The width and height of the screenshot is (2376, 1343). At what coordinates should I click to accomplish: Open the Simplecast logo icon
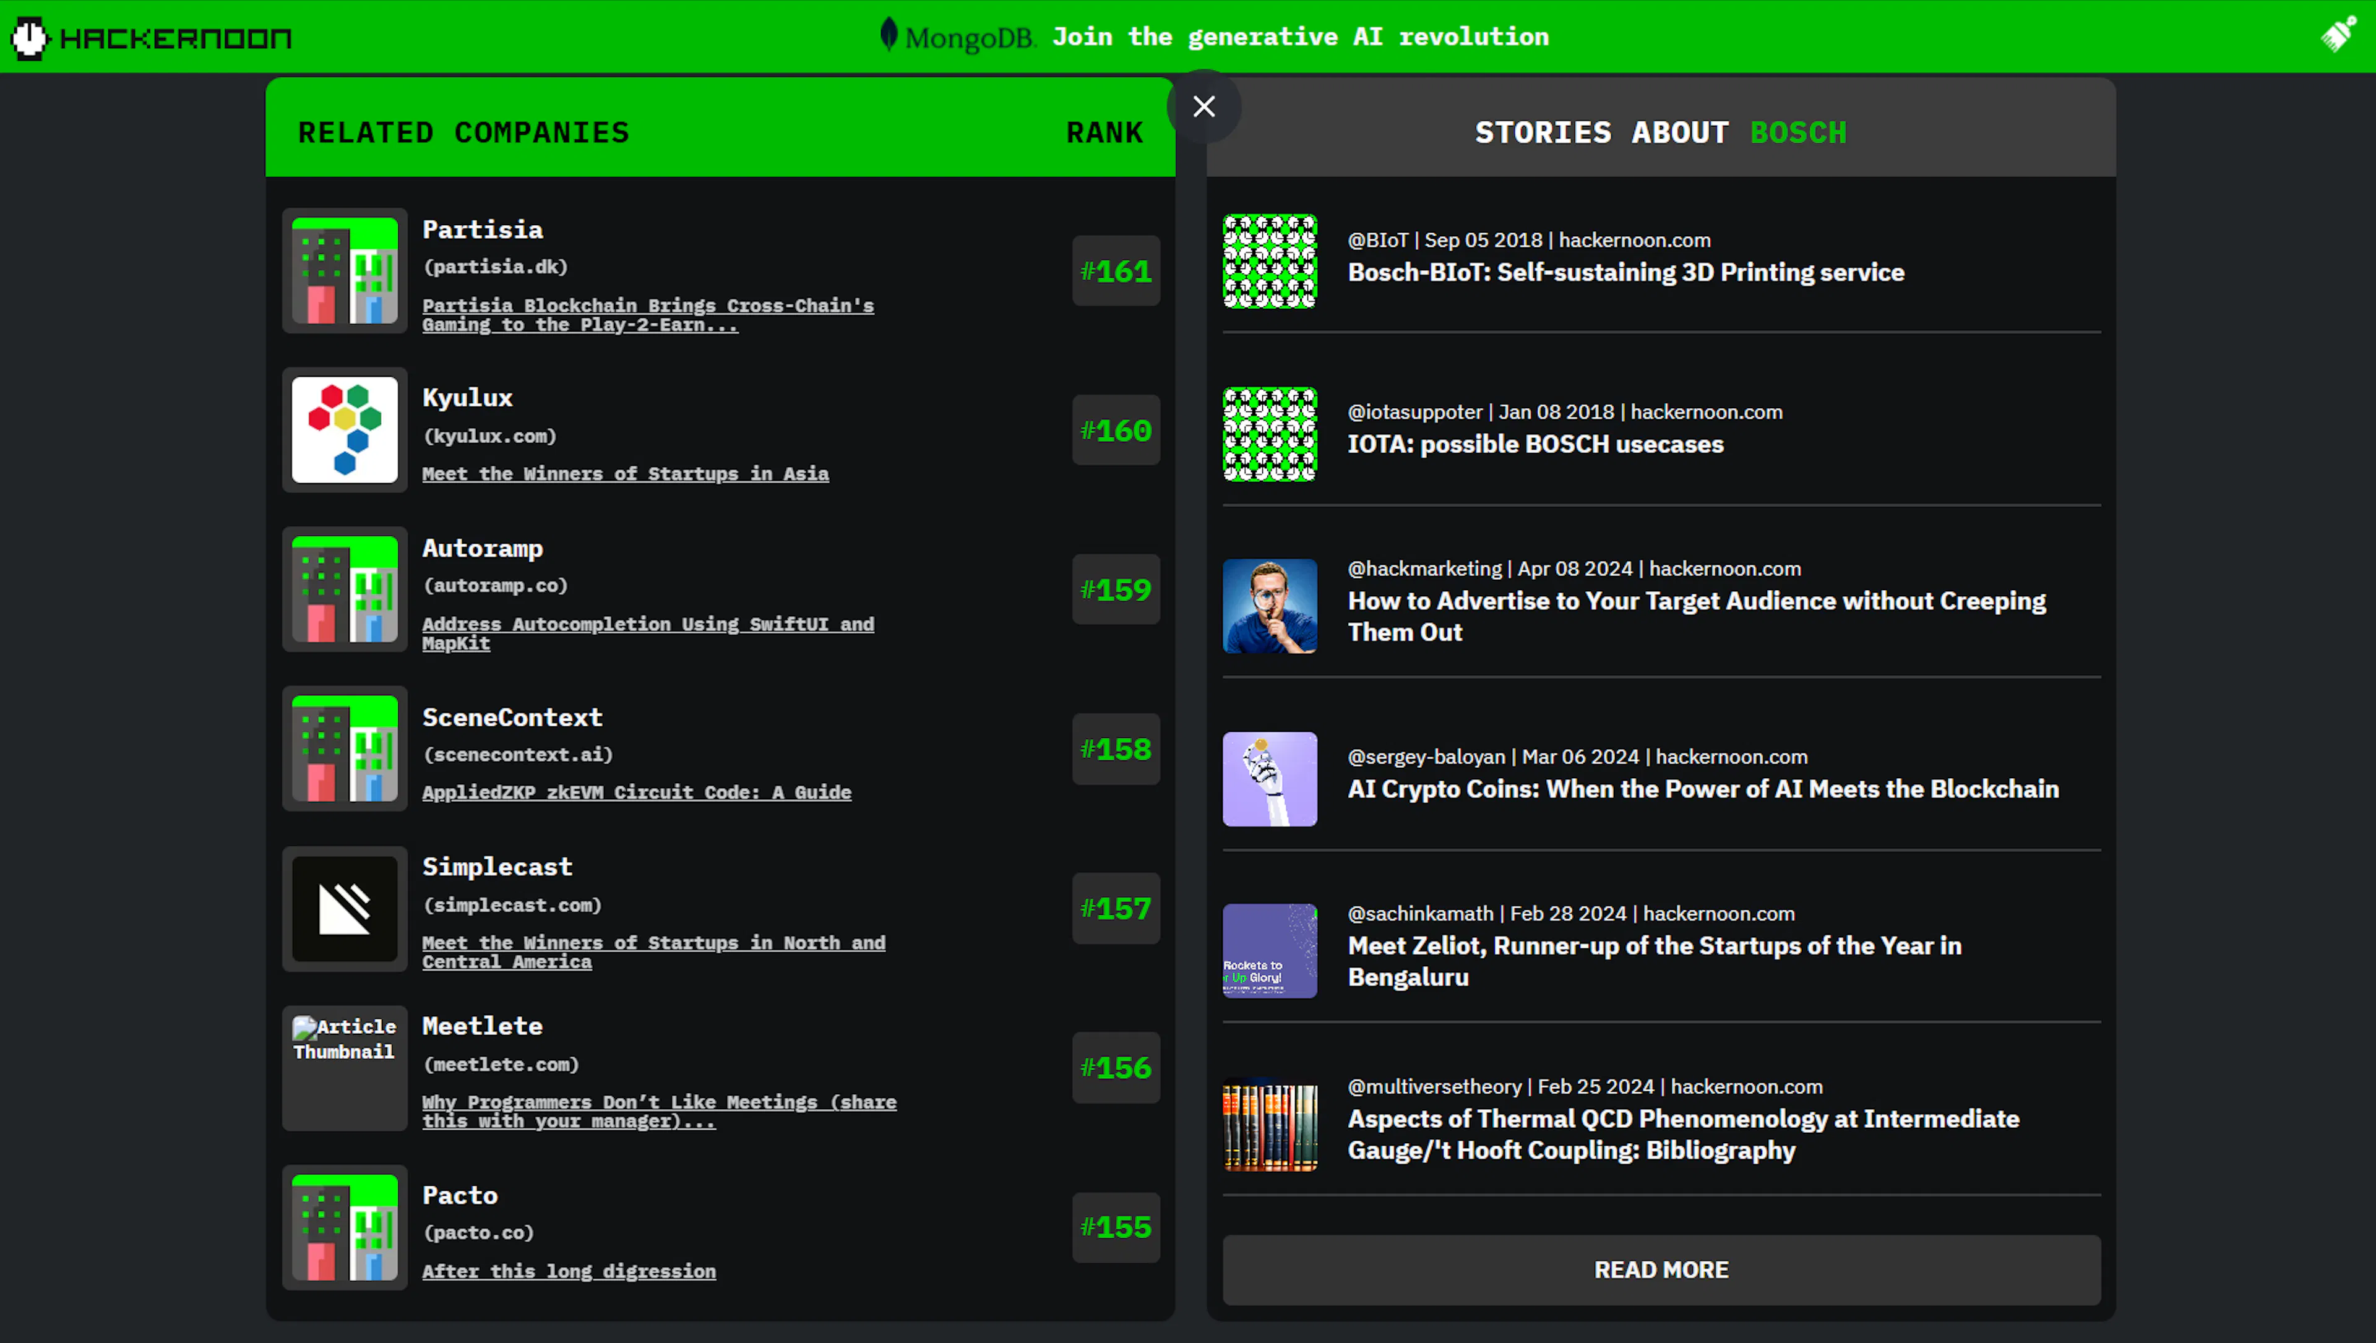[345, 909]
